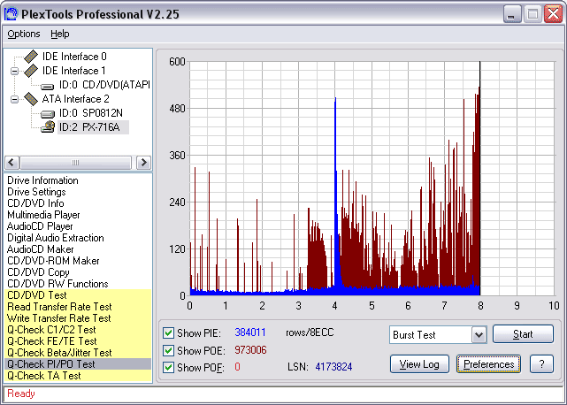The image size is (567, 405).
Task: Click the question mark help button
Action: tap(541, 364)
